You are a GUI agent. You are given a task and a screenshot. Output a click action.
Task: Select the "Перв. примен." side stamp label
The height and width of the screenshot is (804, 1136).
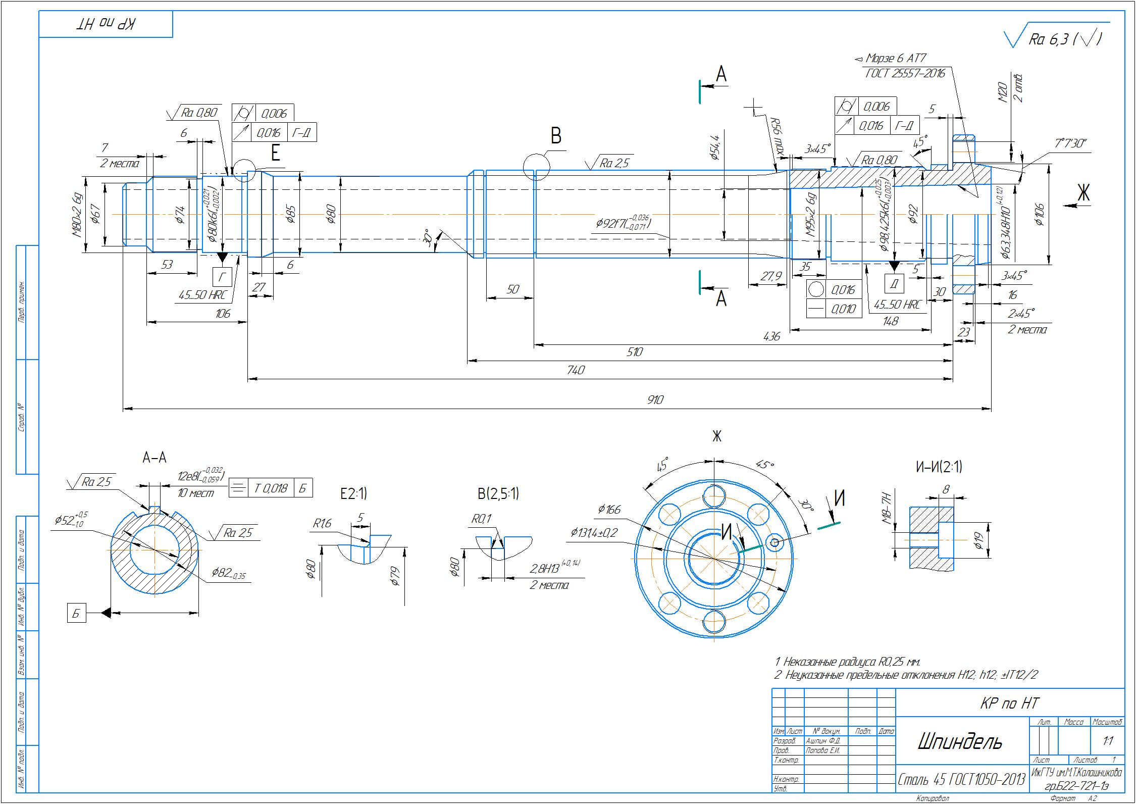click(21, 302)
